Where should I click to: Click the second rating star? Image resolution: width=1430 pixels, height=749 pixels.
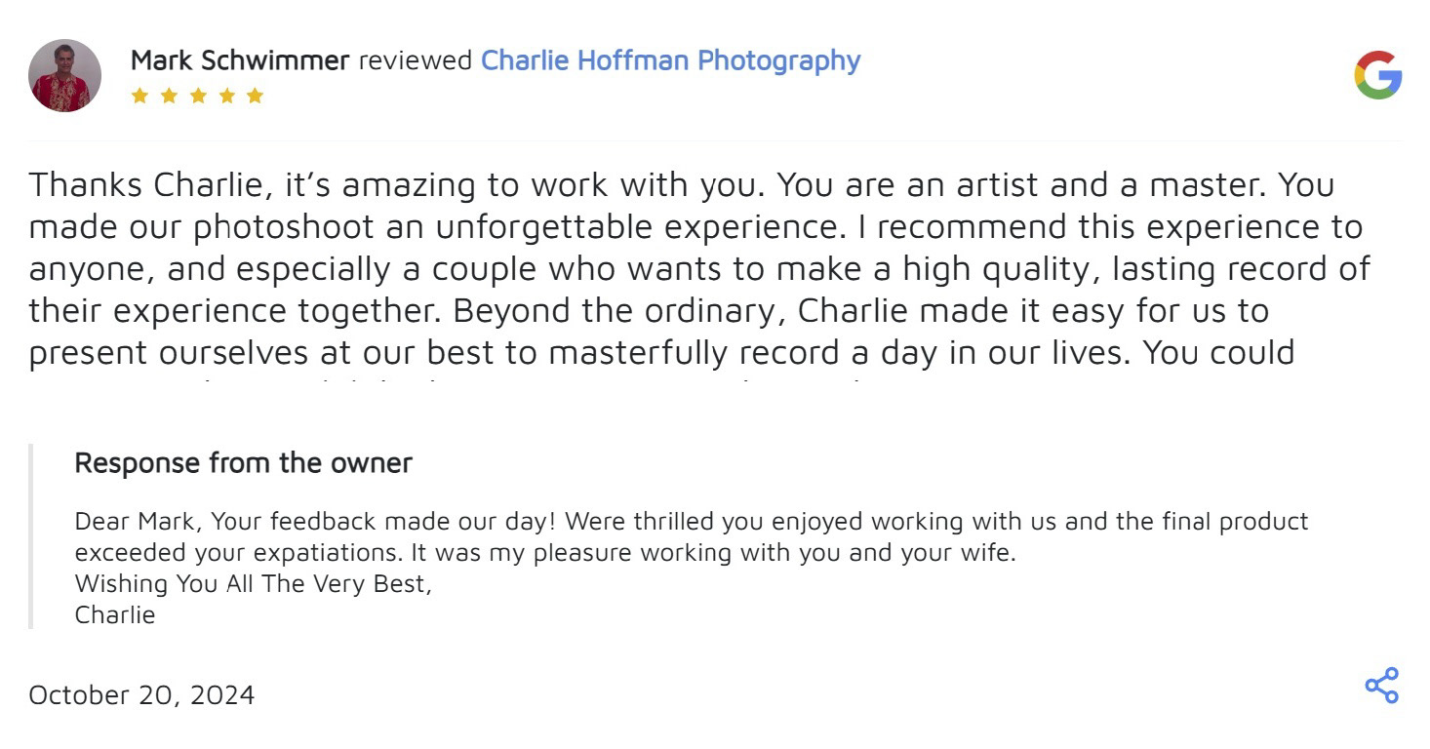pos(169,96)
